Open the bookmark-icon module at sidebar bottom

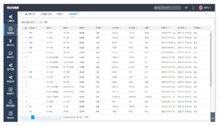click(x=11, y=115)
